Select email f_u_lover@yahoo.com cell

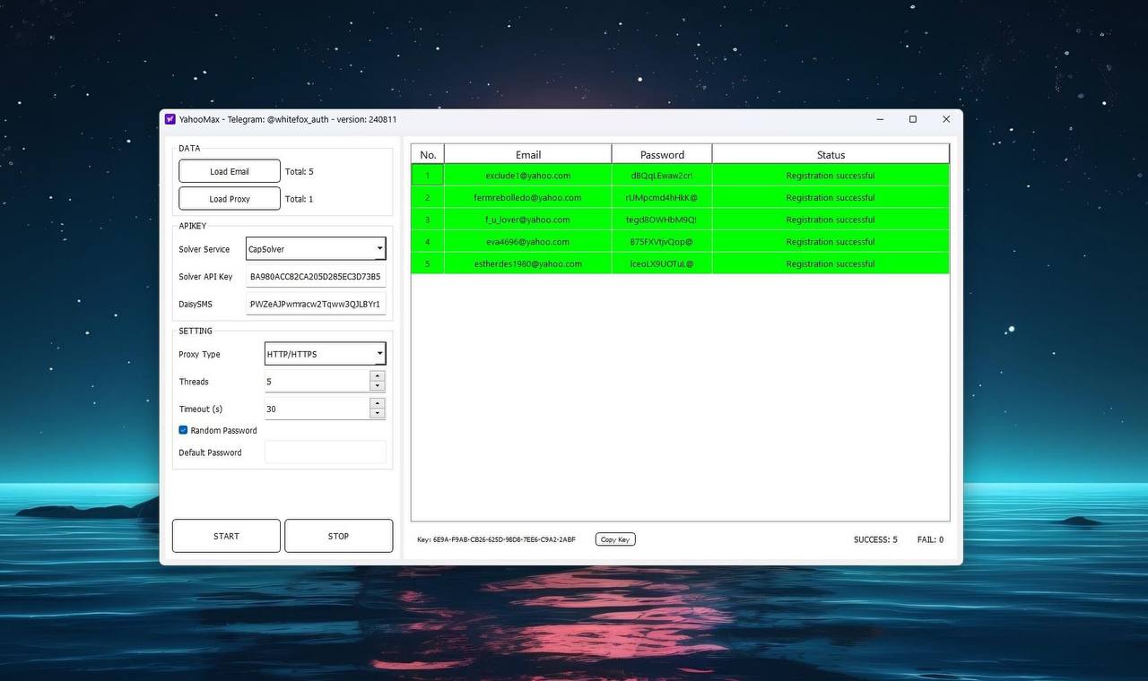coord(528,220)
